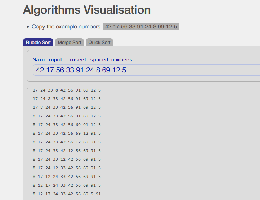The width and height of the screenshot is (260, 200).
Task: Click output row '17 8 24 33 42 56 91 69 12 5'
Action: point(67,107)
